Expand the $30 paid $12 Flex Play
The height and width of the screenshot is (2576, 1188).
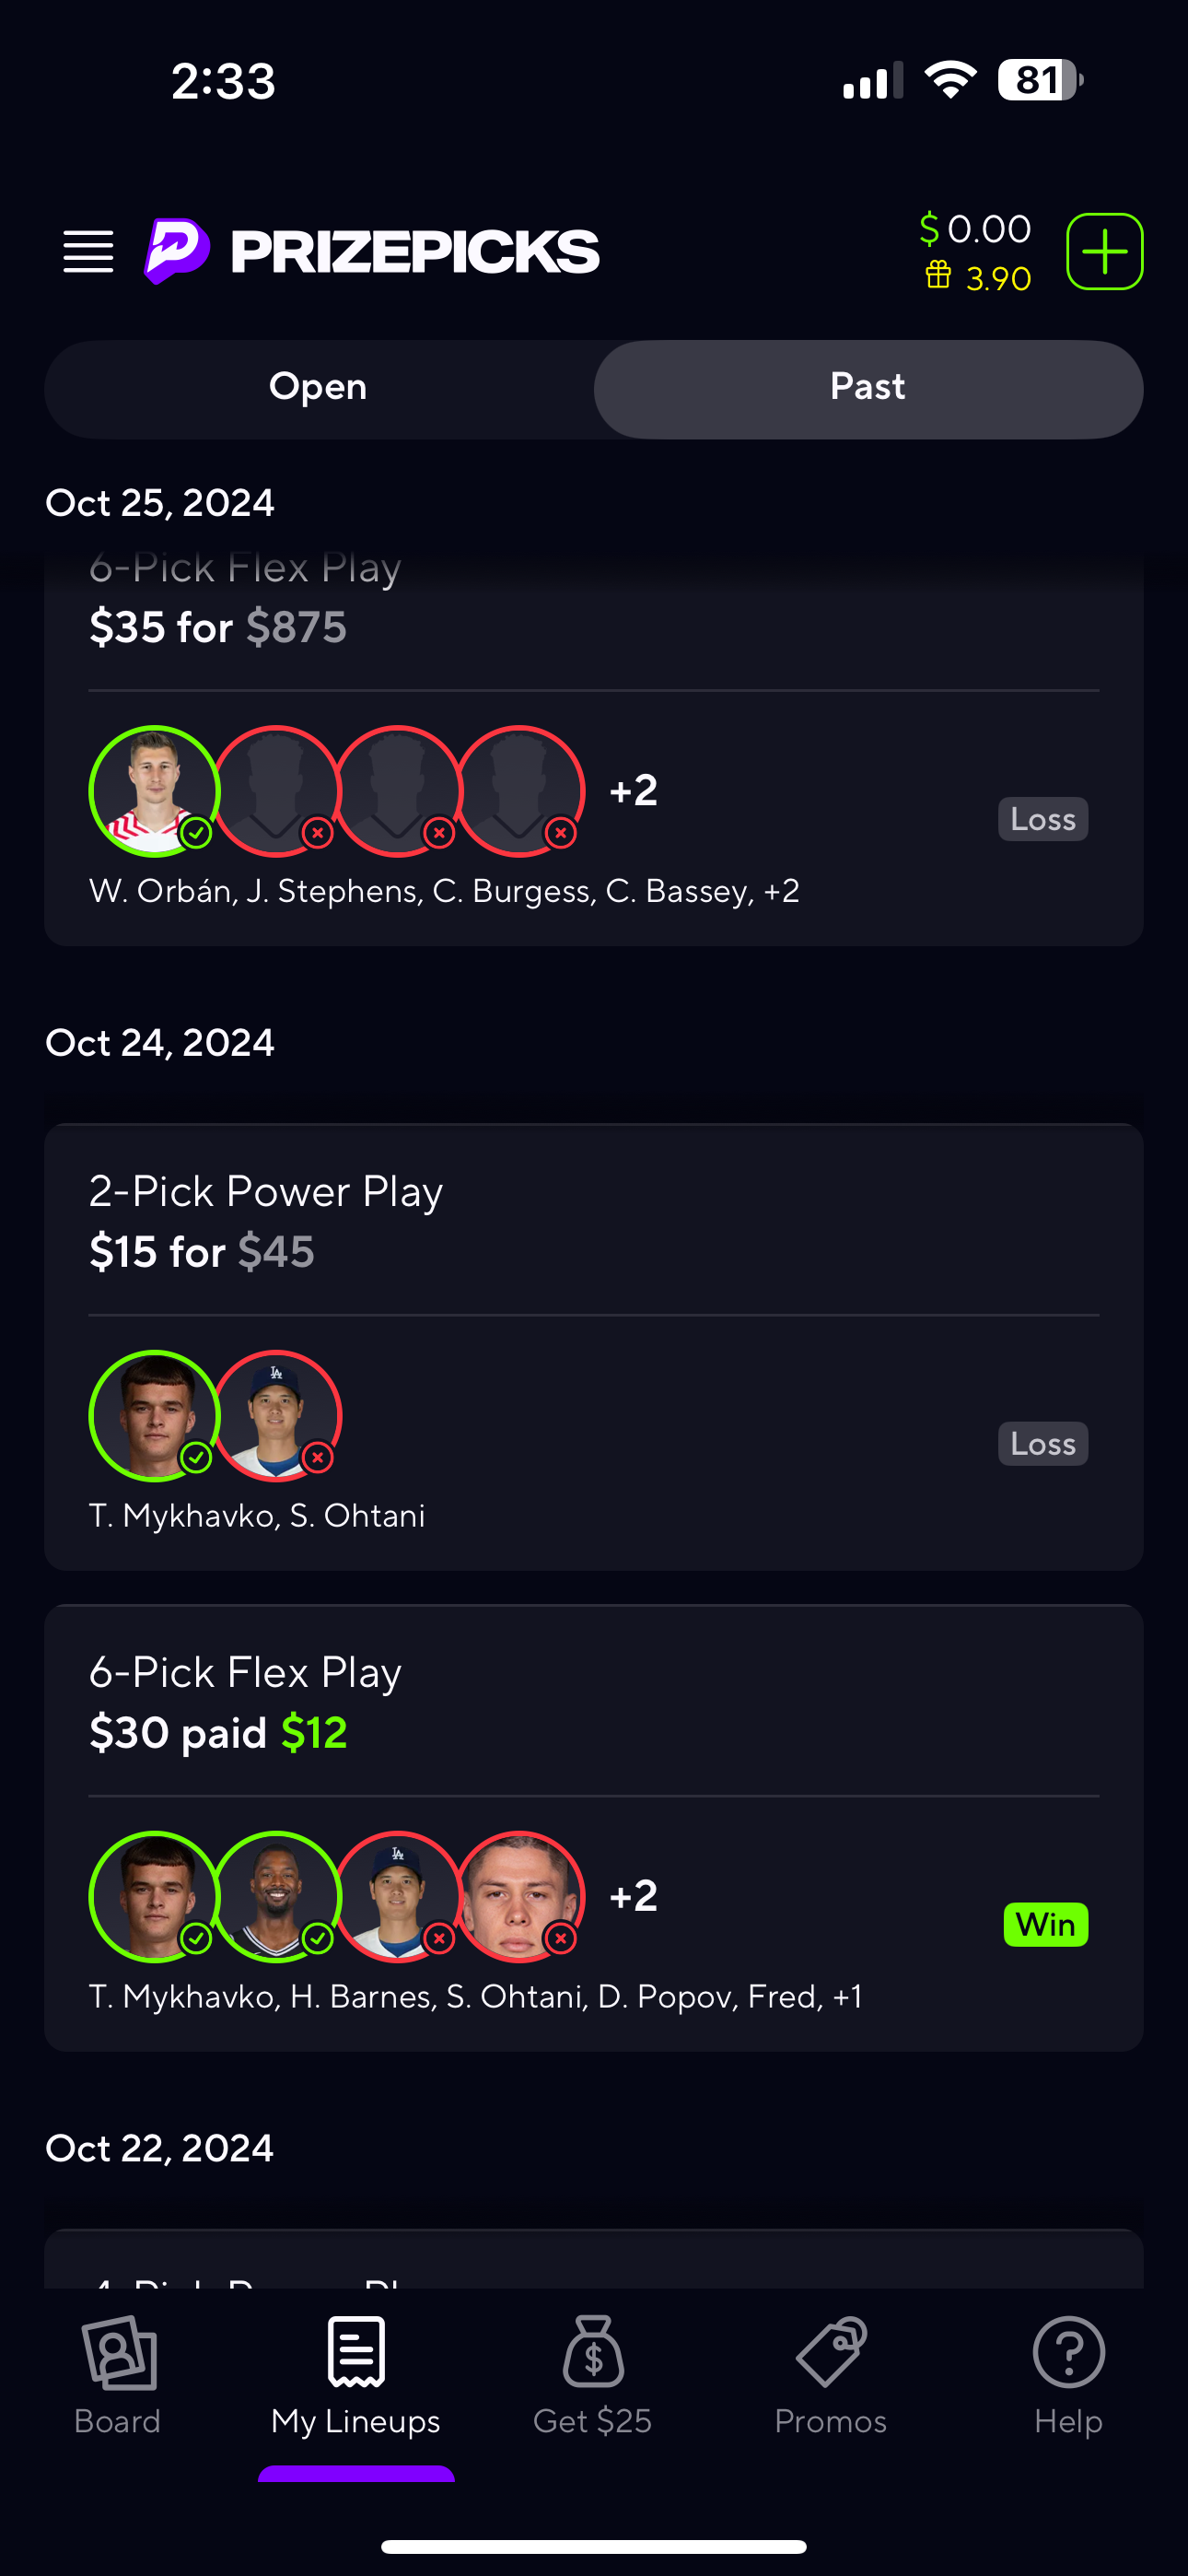(594, 1703)
